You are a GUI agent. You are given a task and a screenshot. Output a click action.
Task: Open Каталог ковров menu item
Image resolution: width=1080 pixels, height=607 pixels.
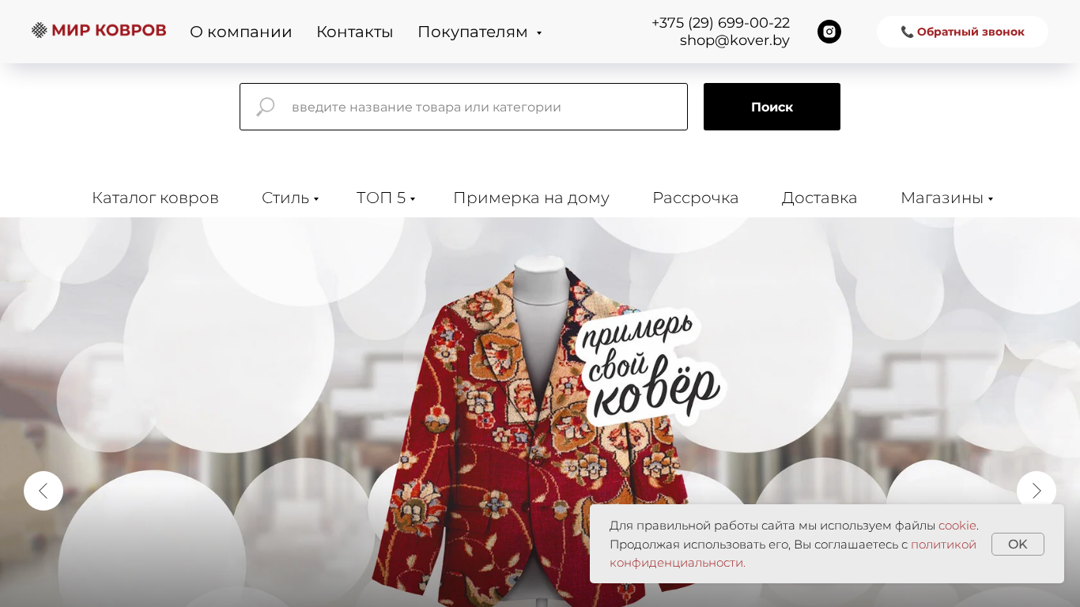[155, 198]
